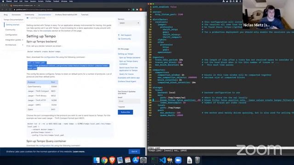Open Brave browser in the dock
This screenshot has width=294, height=165.
(112, 160)
